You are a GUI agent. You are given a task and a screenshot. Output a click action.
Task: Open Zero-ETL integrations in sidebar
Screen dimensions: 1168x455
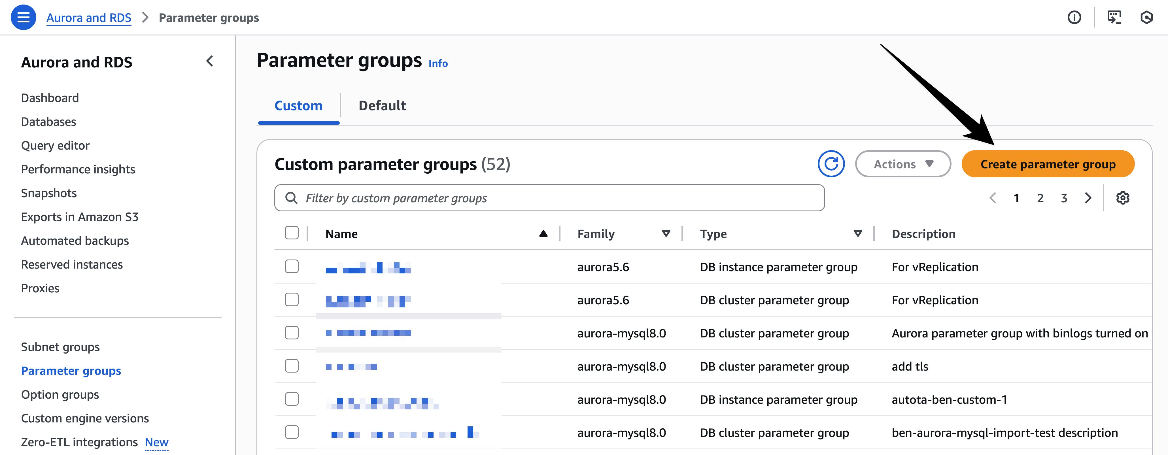[x=79, y=442]
